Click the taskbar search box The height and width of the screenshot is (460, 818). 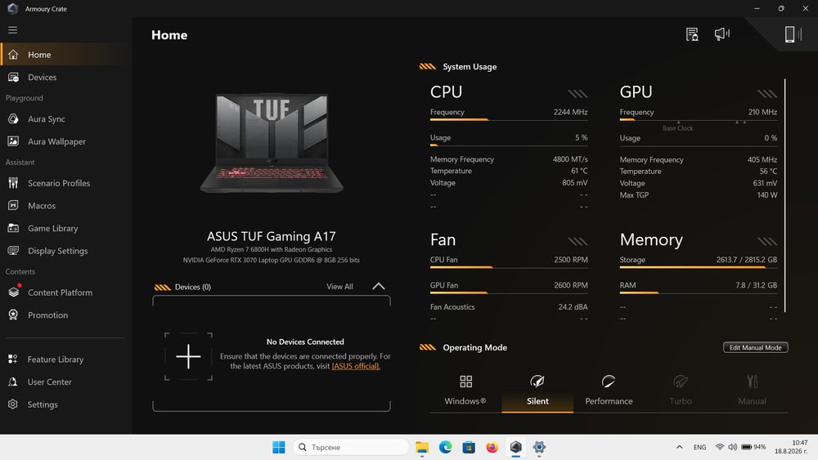pos(351,447)
